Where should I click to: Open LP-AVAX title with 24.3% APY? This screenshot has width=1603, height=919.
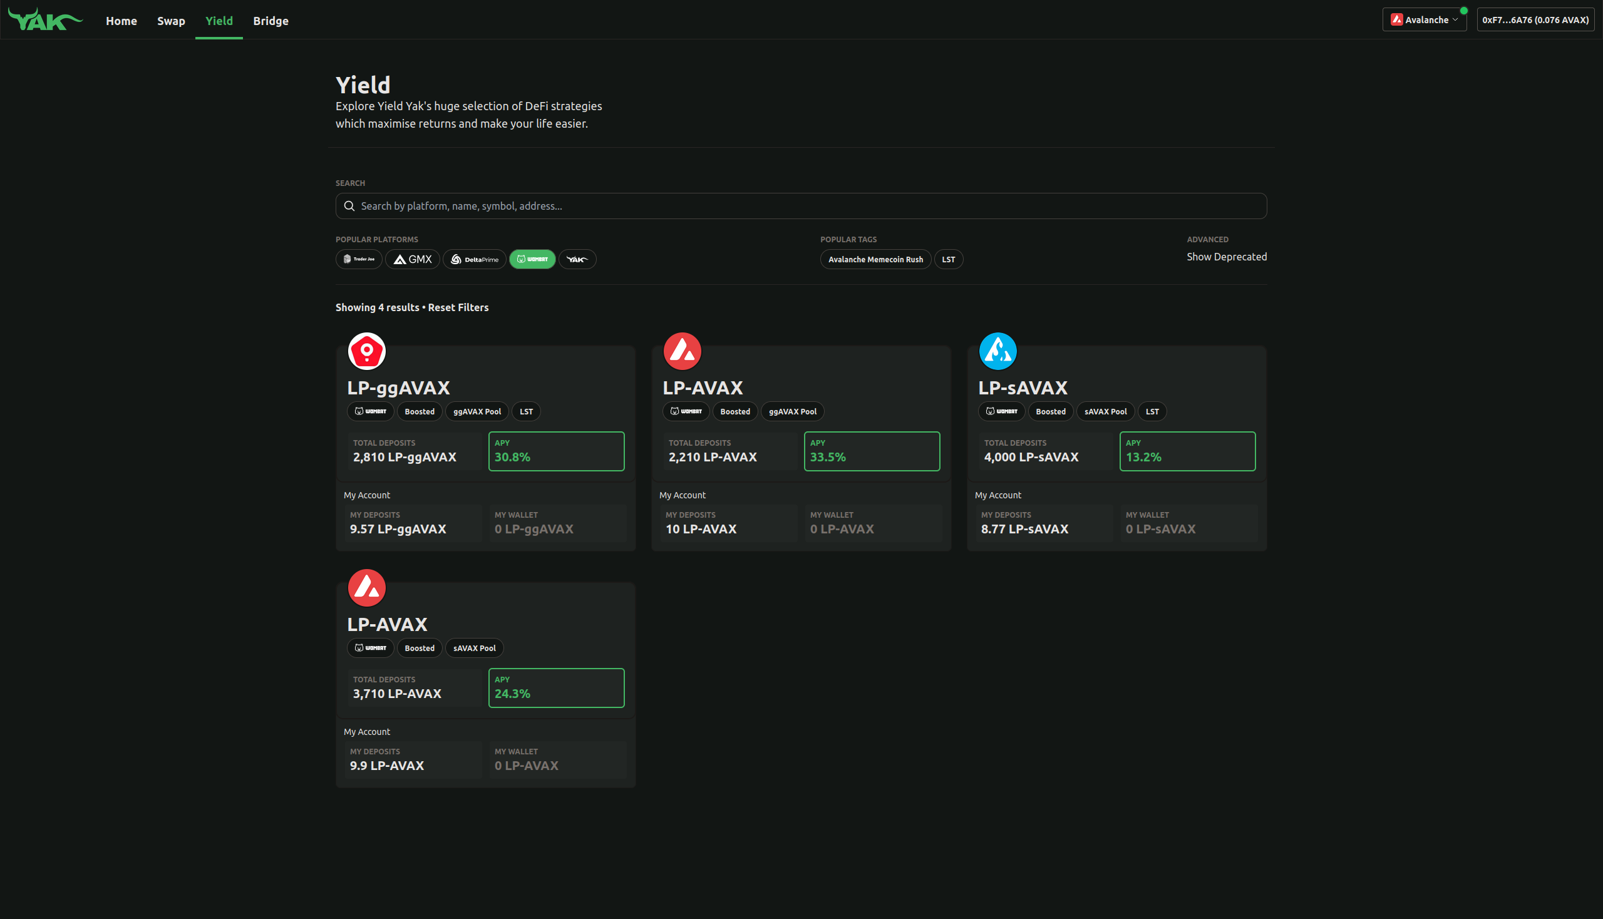point(387,624)
